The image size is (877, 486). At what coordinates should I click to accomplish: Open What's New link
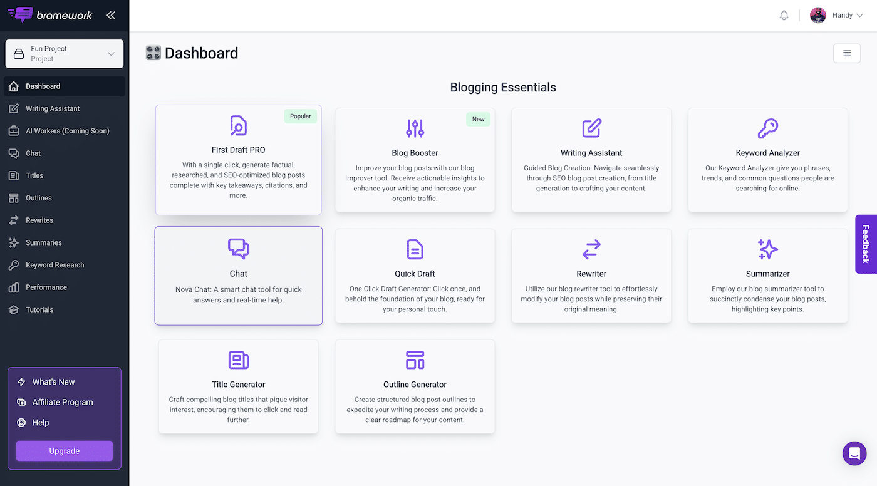pyautogui.click(x=53, y=382)
